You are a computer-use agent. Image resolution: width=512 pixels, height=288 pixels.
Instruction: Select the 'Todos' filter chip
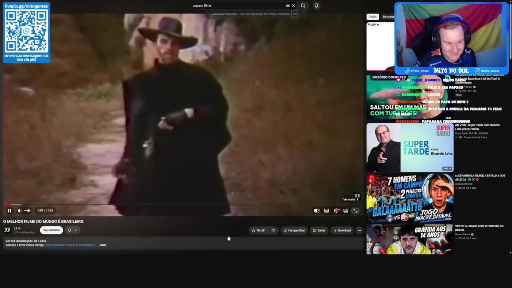tap(373, 17)
